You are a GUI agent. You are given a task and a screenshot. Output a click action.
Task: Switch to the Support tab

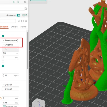pos(4,27)
